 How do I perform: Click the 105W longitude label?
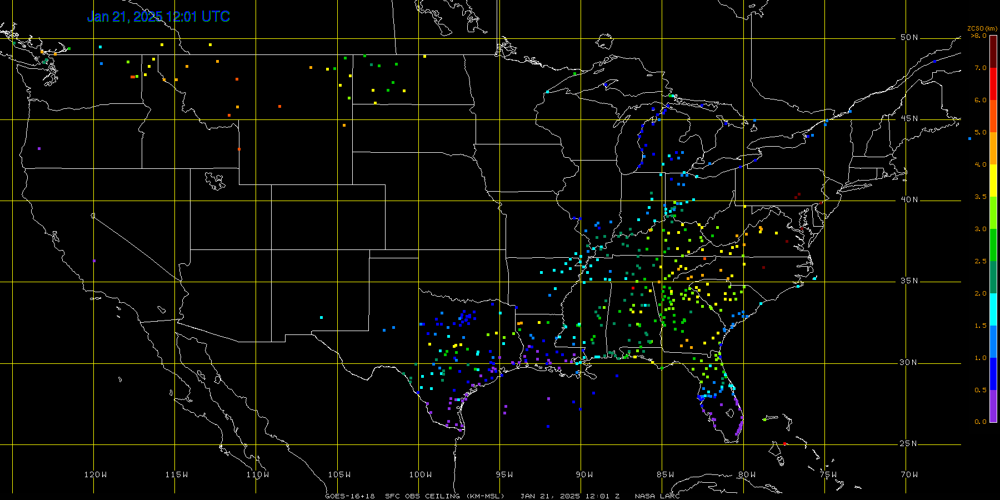339,474
